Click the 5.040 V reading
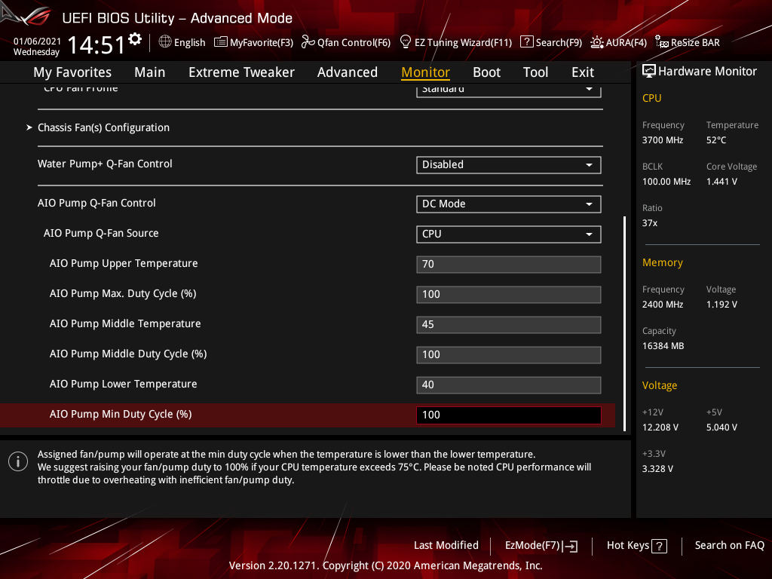 click(x=721, y=427)
